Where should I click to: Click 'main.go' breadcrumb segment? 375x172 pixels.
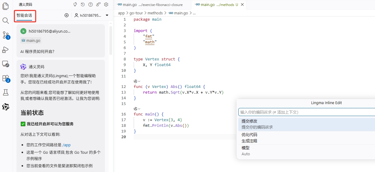tap(181, 13)
